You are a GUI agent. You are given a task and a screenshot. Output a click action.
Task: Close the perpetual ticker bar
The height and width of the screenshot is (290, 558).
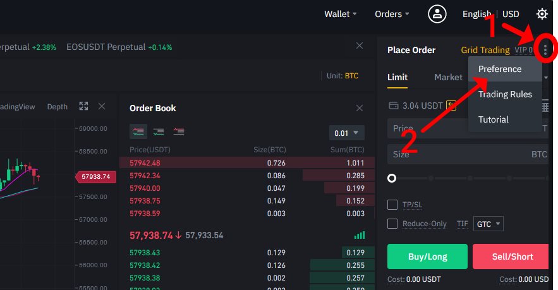[360, 46]
